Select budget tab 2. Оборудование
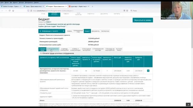The width and height of the screenshot is (193, 108). (x=53, y=49)
